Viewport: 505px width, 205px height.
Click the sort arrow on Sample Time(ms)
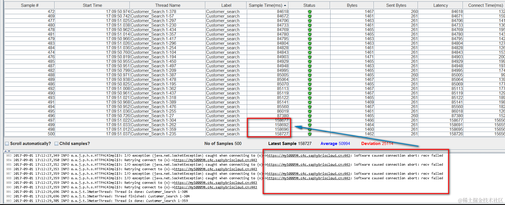[285, 5]
